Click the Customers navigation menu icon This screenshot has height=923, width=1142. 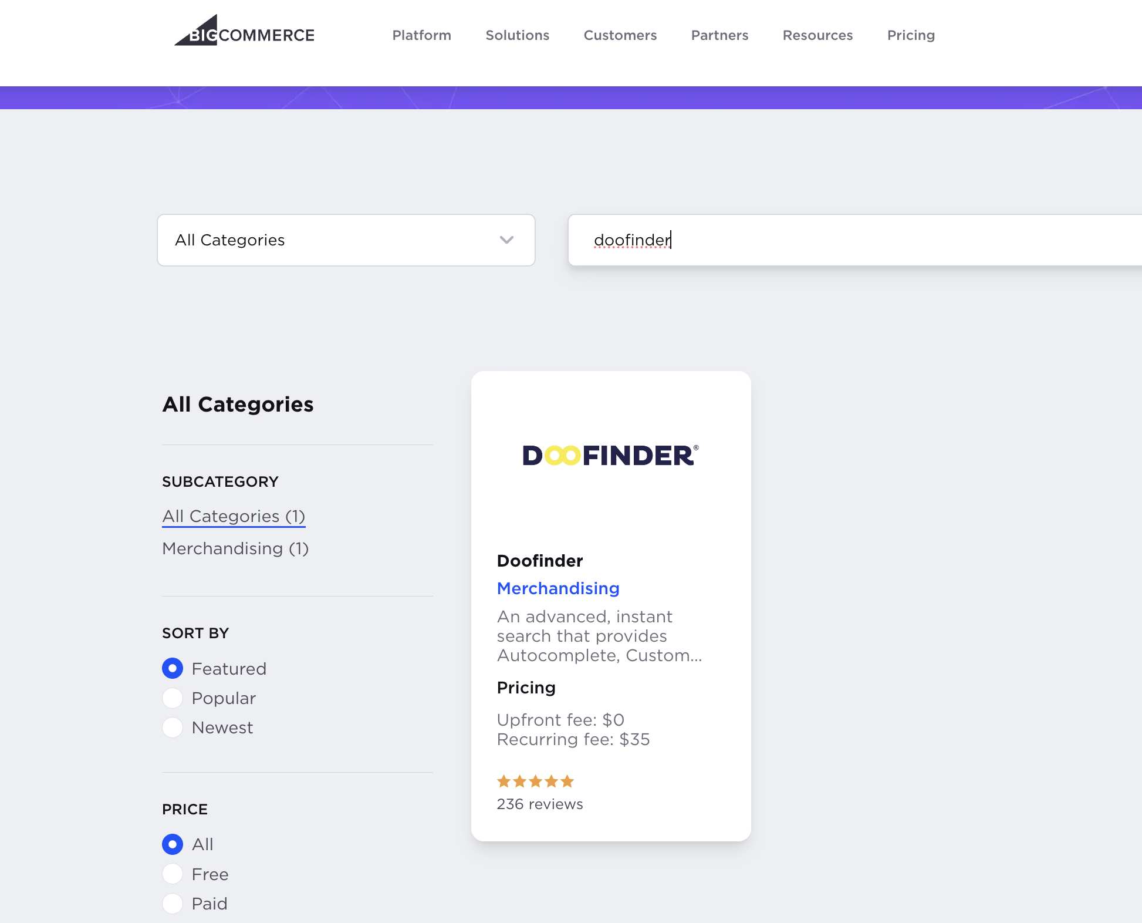click(620, 35)
